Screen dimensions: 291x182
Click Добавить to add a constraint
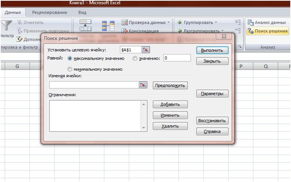170,104
